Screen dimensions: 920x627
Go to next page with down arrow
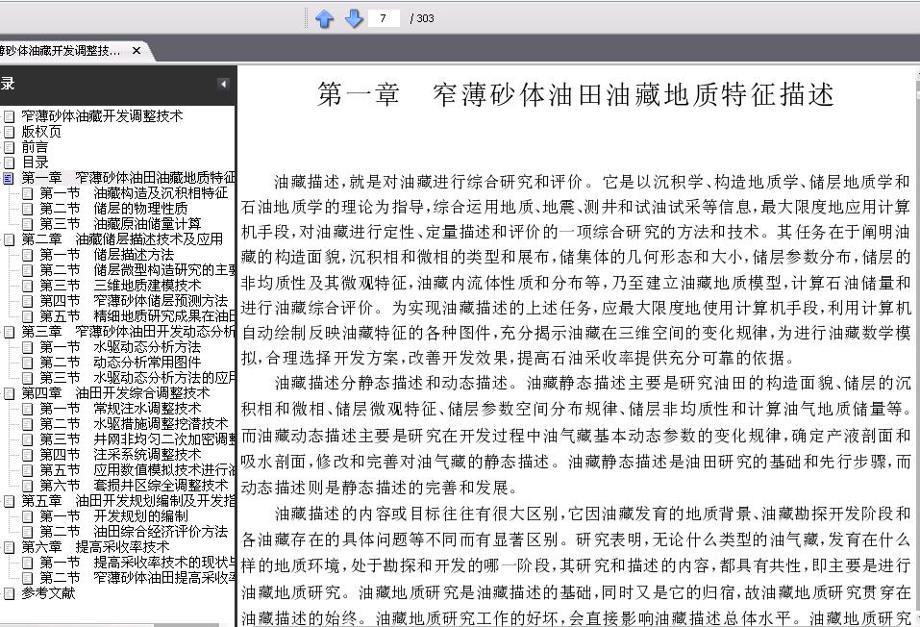tap(353, 19)
